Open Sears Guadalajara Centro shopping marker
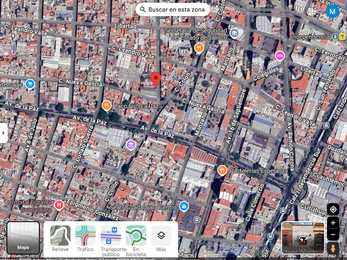The width and height of the screenshot is (347, 260). tap(184, 206)
